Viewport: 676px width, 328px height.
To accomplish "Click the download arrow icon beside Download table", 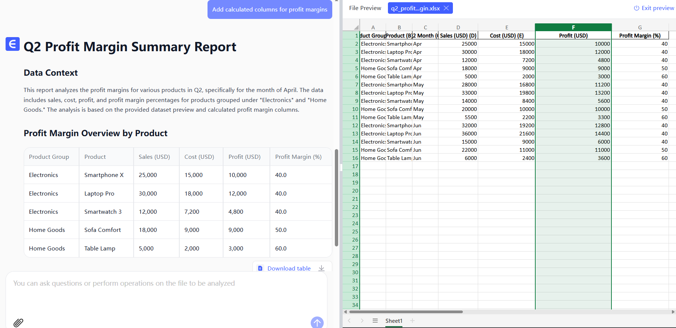I will pyautogui.click(x=321, y=268).
